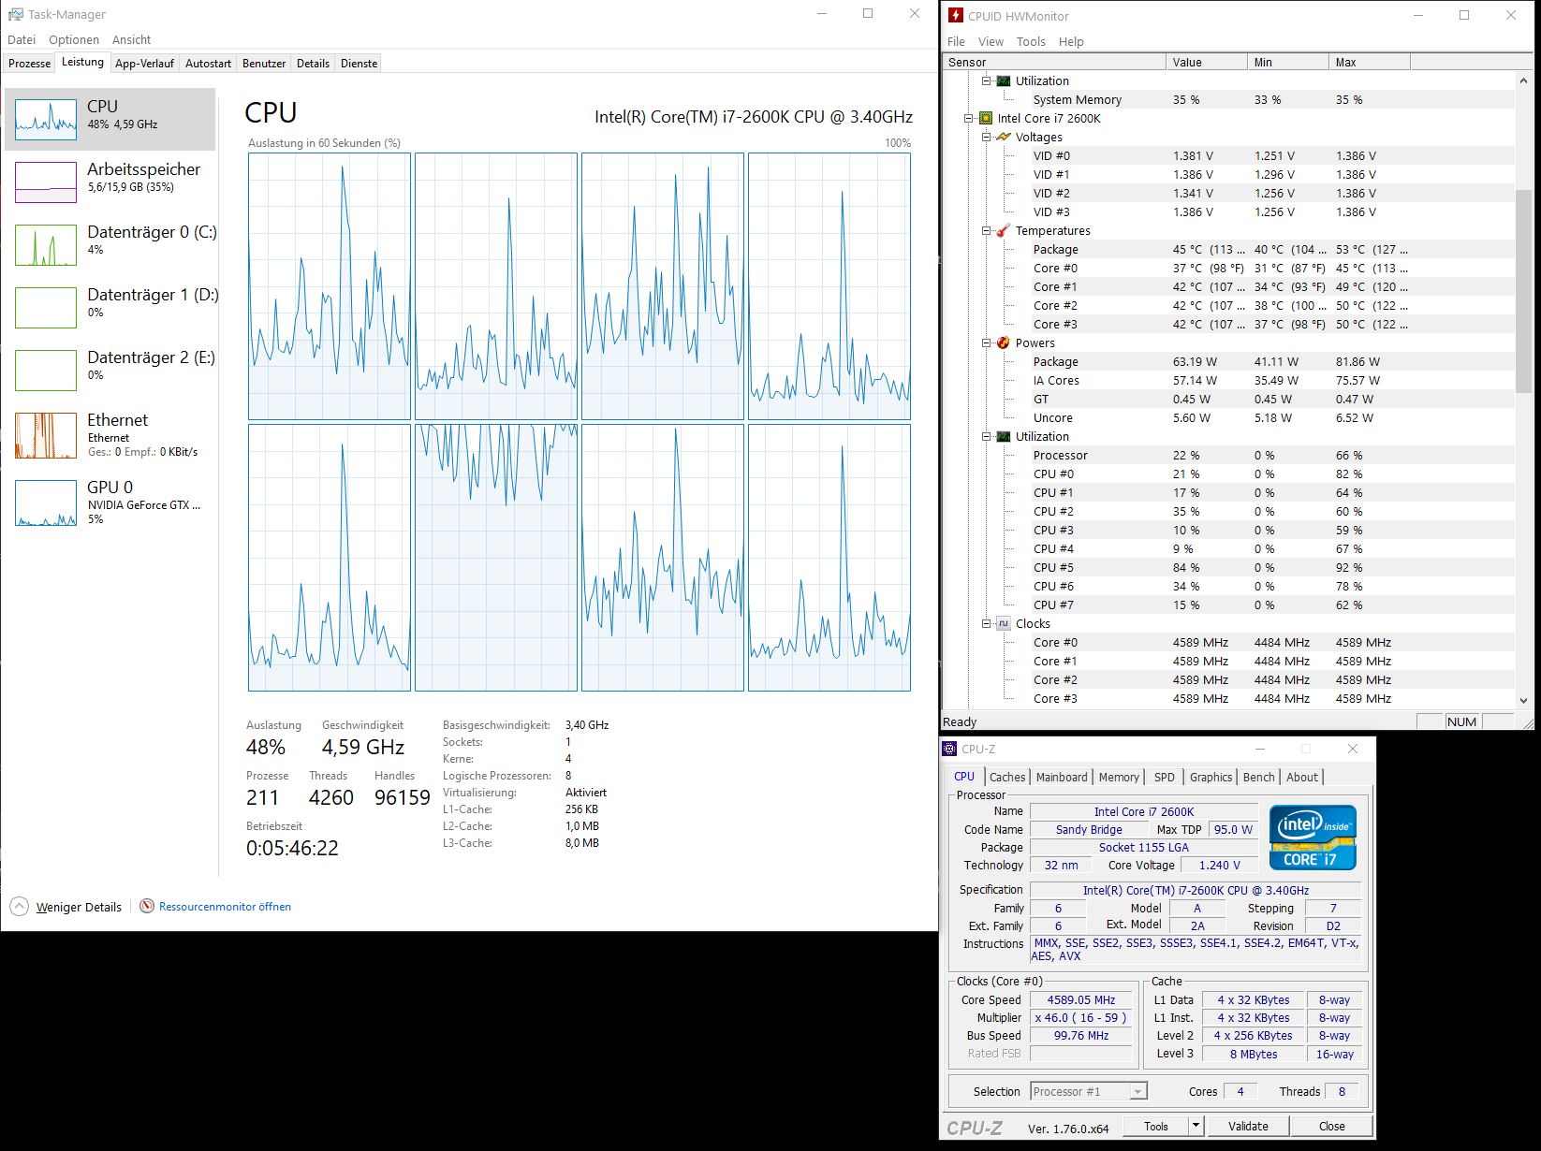The height and width of the screenshot is (1151, 1541).
Task: Collapse the Clocks tree node
Action: pos(986,624)
